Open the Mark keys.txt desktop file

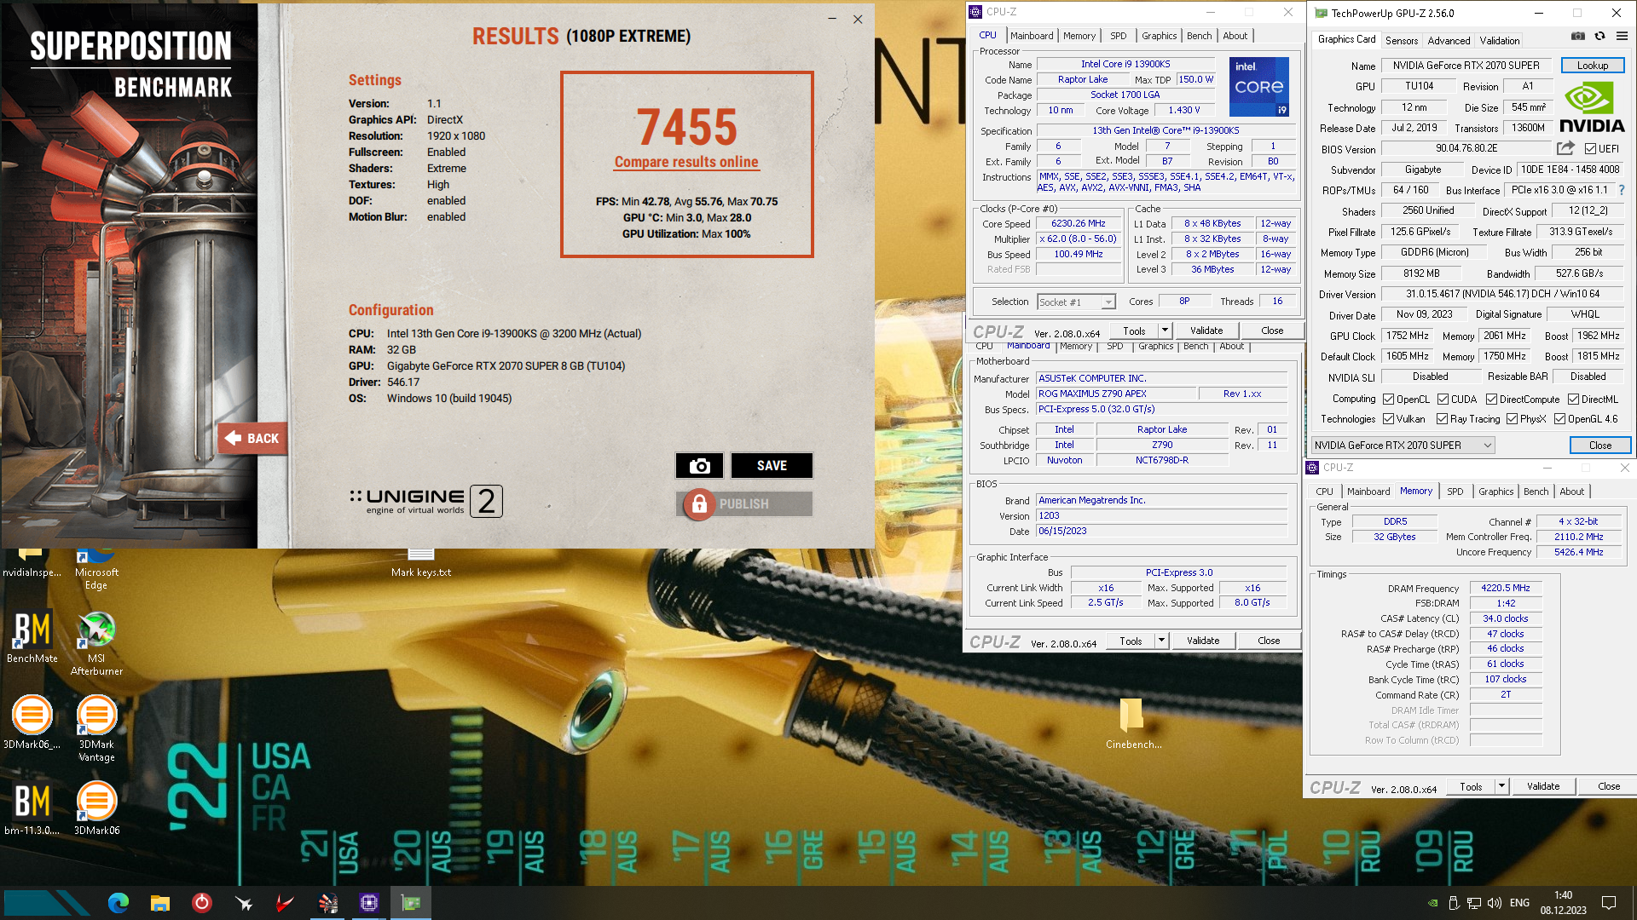click(421, 565)
